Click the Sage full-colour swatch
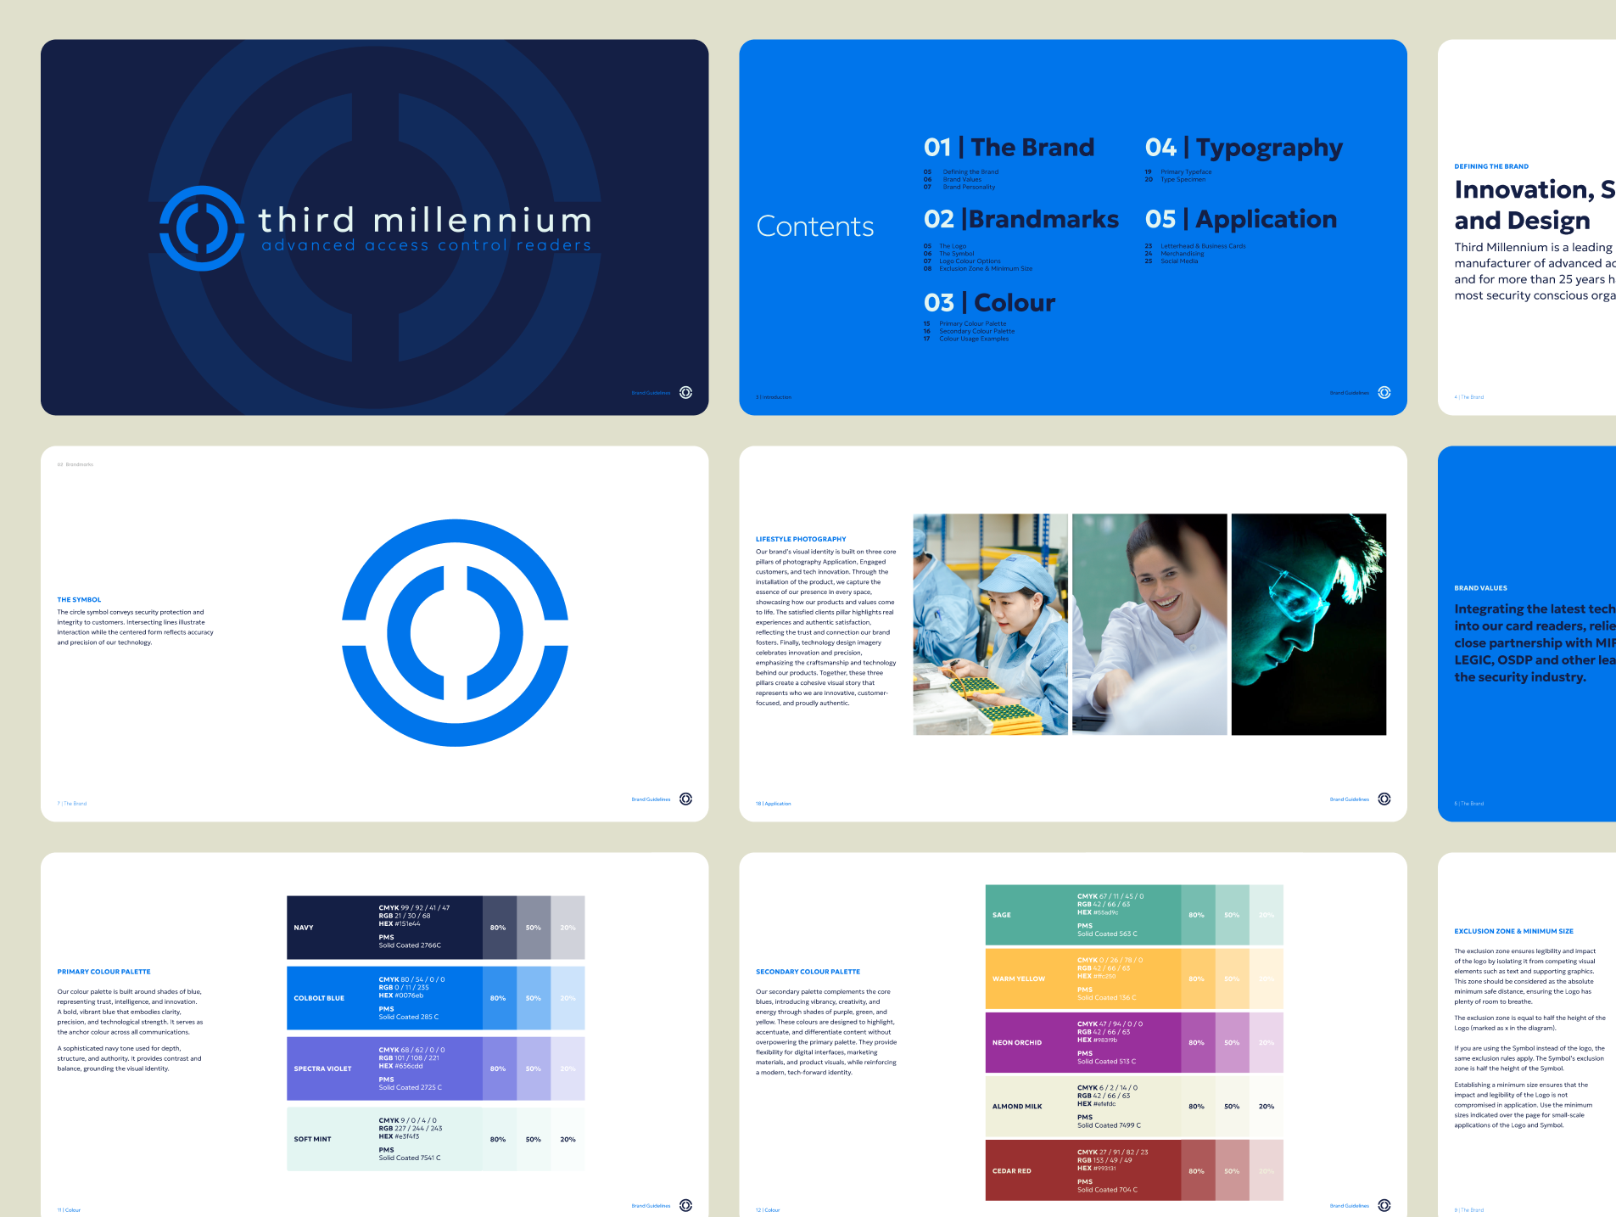1616x1217 pixels. click(x=1083, y=915)
